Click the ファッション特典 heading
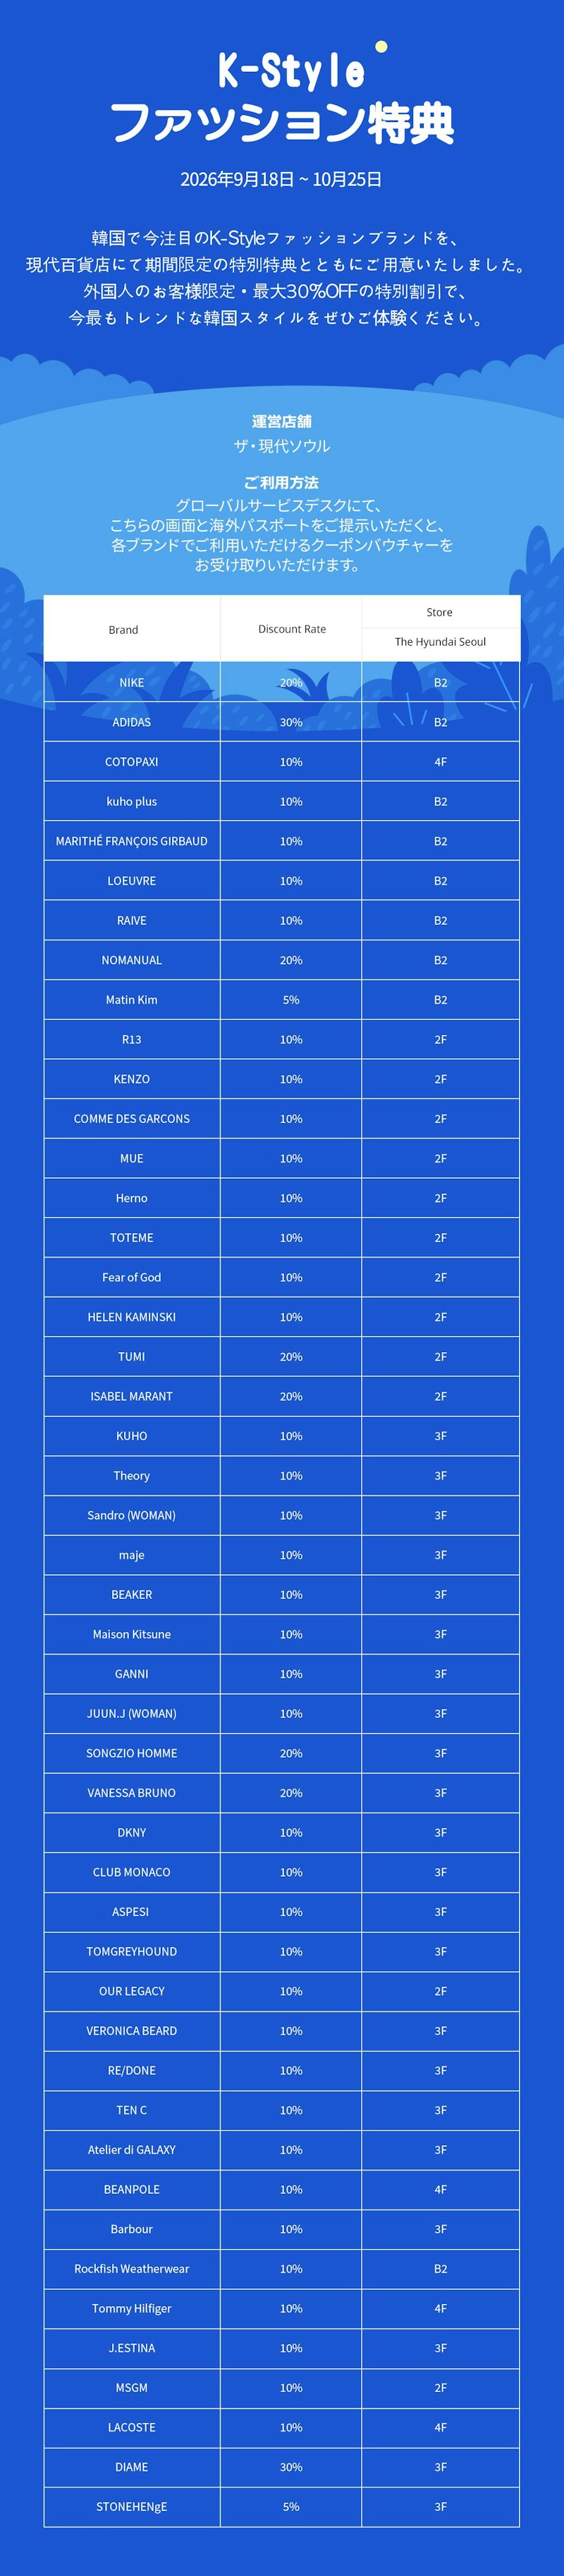The image size is (564, 2576). (x=282, y=123)
